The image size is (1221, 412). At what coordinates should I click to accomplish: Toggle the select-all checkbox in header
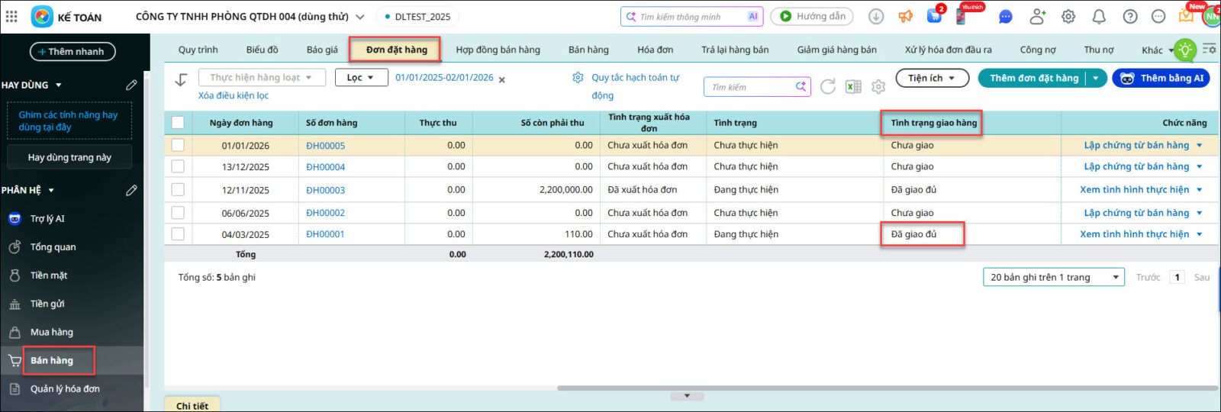[178, 122]
